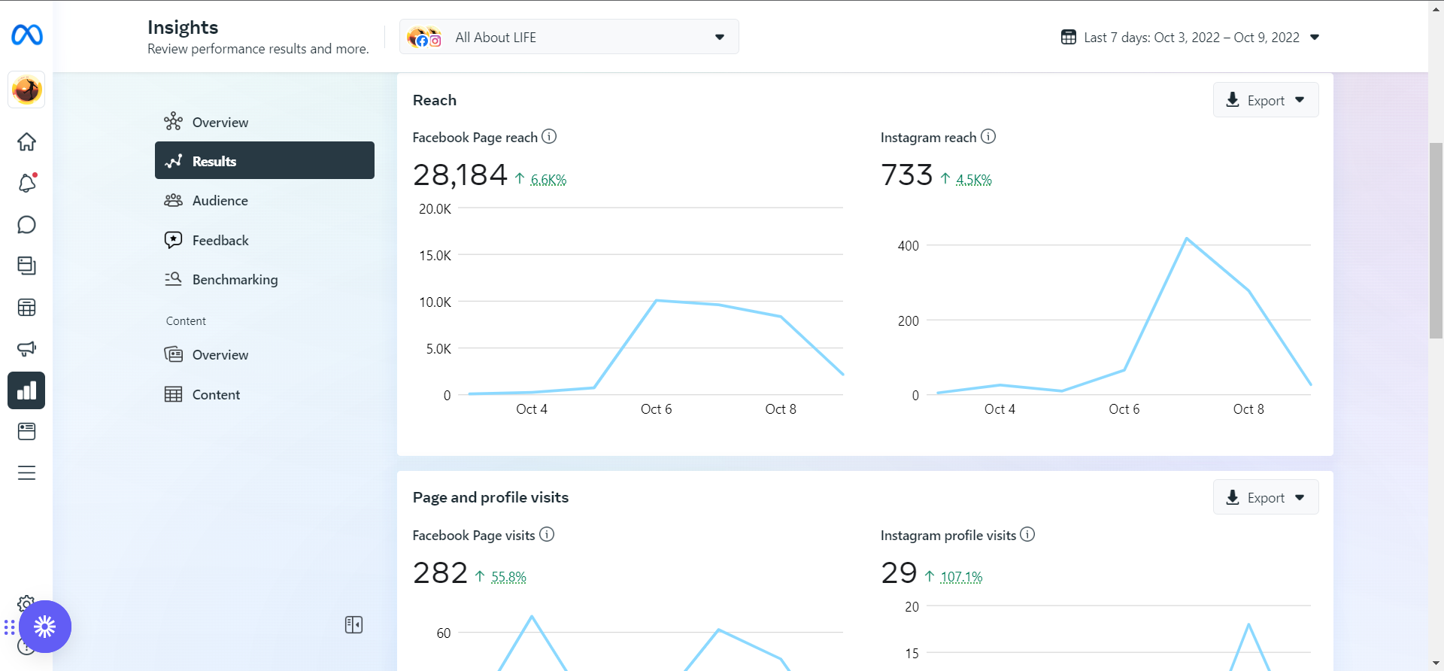Click the 107.1% profile visits change link
This screenshot has width=1444, height=671.
tap(961, 576)
